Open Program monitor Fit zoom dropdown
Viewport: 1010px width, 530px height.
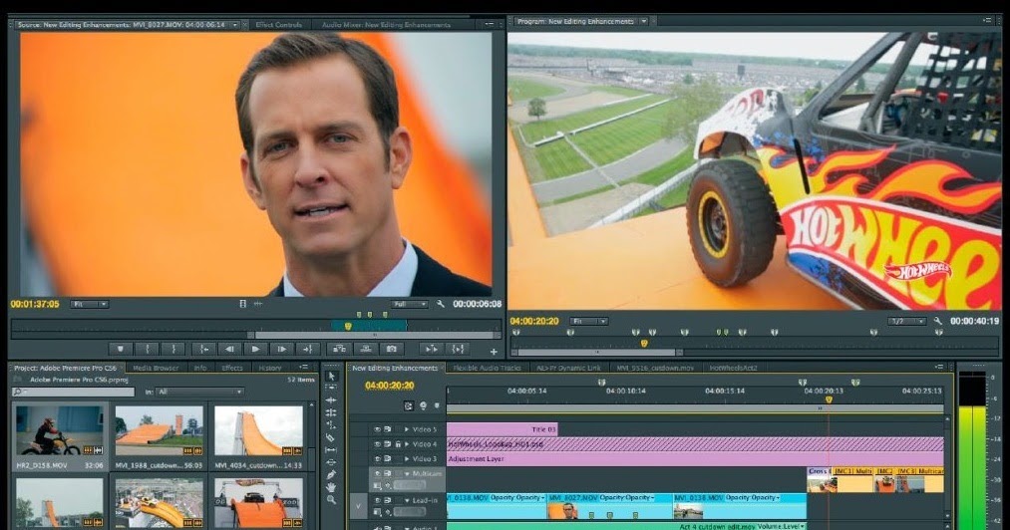coord(588,321)
